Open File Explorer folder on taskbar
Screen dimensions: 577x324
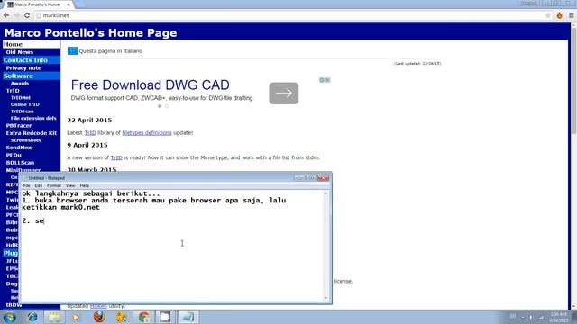click(54, 317)
